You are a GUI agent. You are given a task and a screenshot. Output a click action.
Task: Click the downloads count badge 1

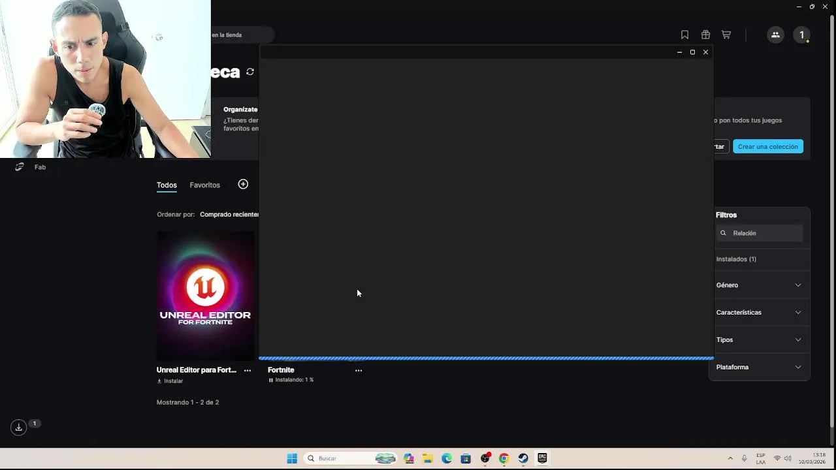[x=35, y=424]
